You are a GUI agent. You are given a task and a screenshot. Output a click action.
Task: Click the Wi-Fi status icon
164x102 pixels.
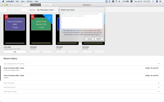coord(116,1)
